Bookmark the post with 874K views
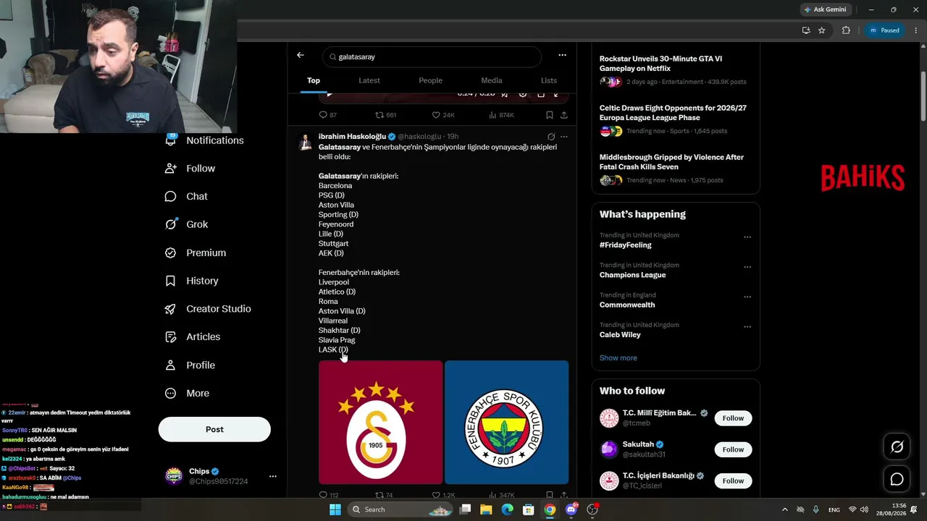This screenshot has width=927, height=521. point(550,115)
